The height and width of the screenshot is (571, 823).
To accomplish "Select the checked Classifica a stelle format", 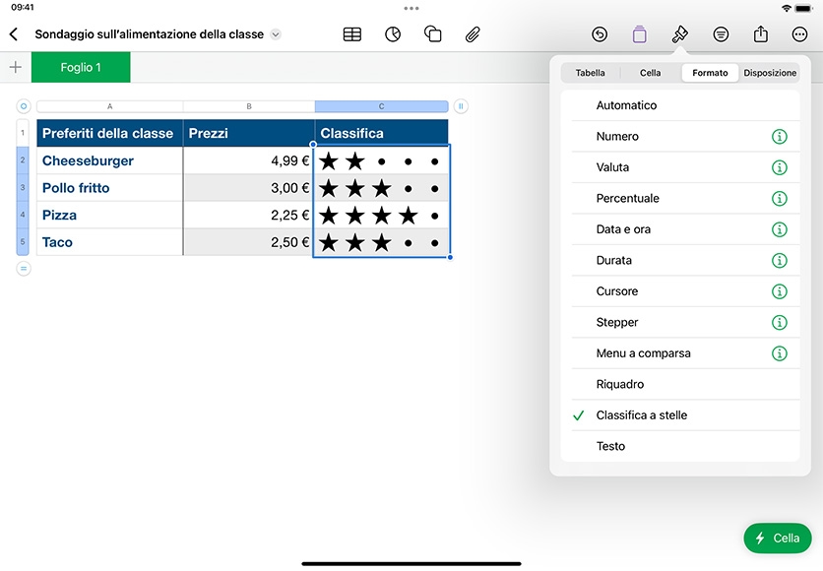I will coord(680,415).
